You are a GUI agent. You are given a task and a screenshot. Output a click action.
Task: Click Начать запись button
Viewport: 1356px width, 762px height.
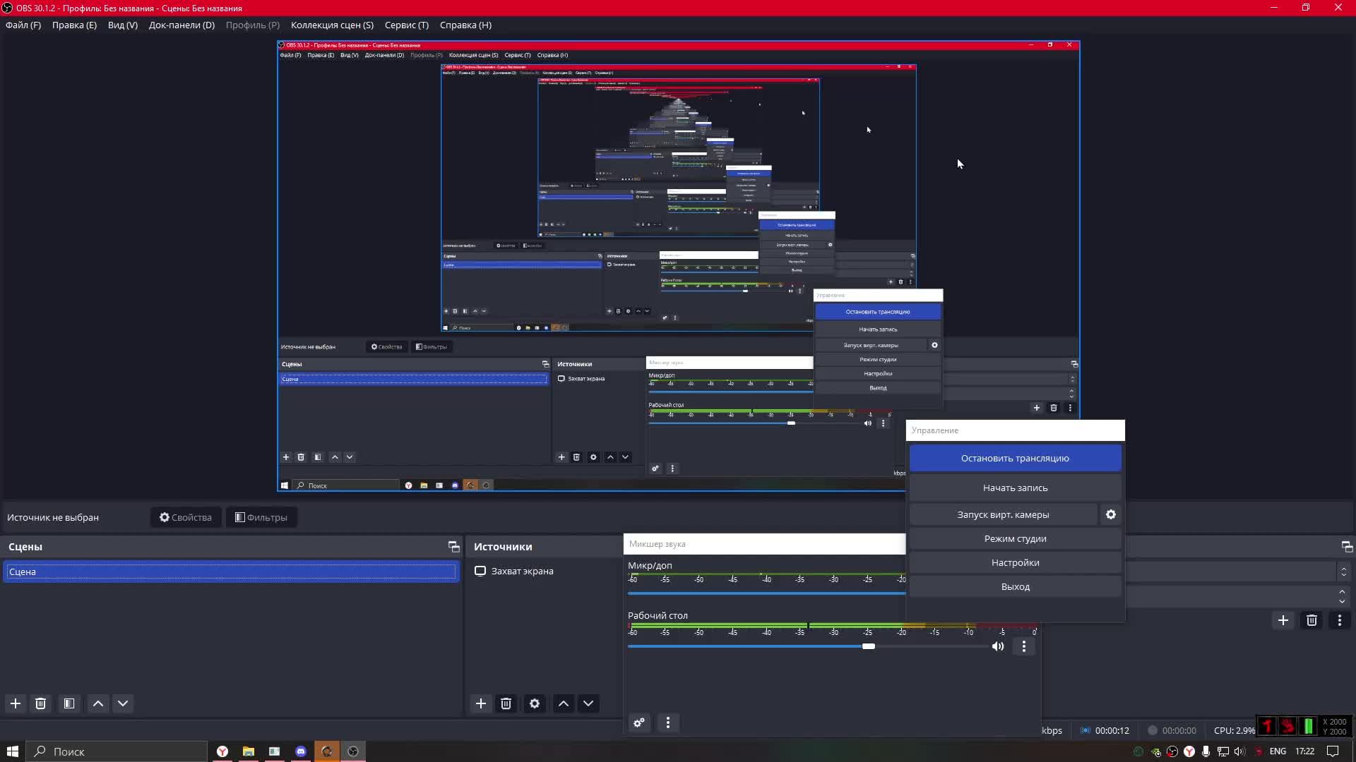[x=1015, y=488]
